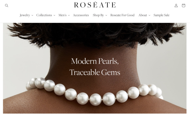Open the account login icon
This screenshot has width=190, height=117.
click(x=176, y=6)
